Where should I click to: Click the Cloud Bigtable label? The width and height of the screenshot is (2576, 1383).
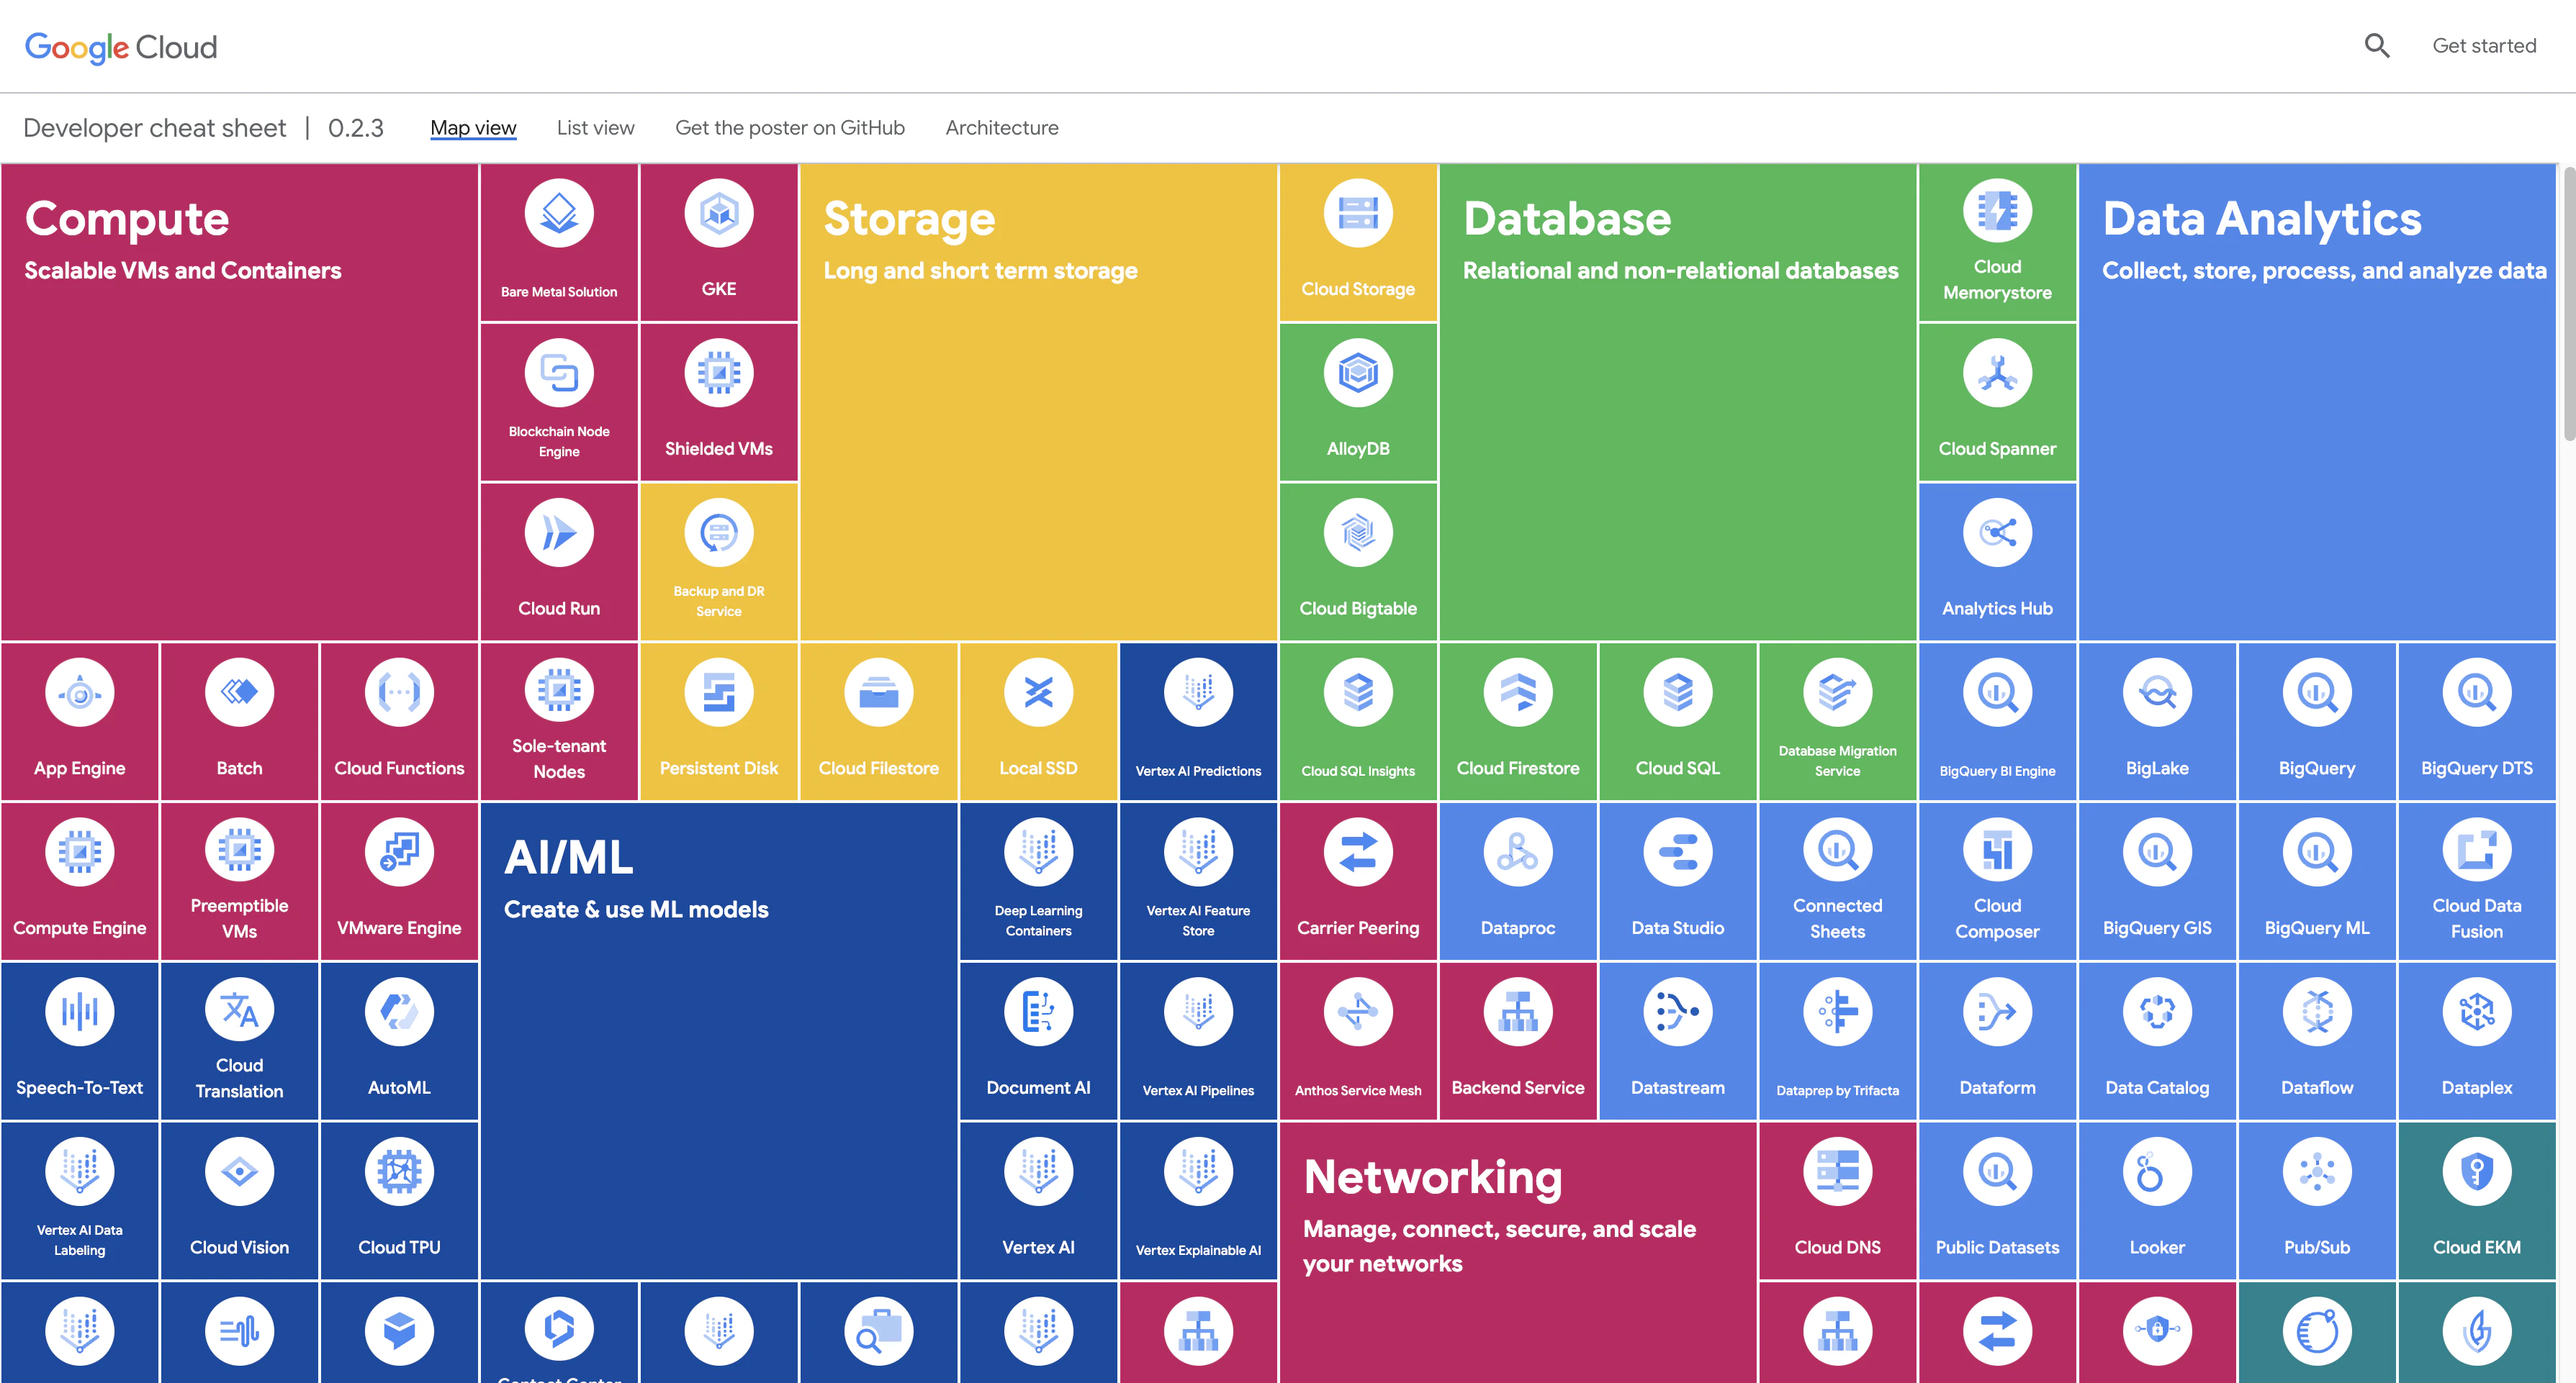[1358, 609]
